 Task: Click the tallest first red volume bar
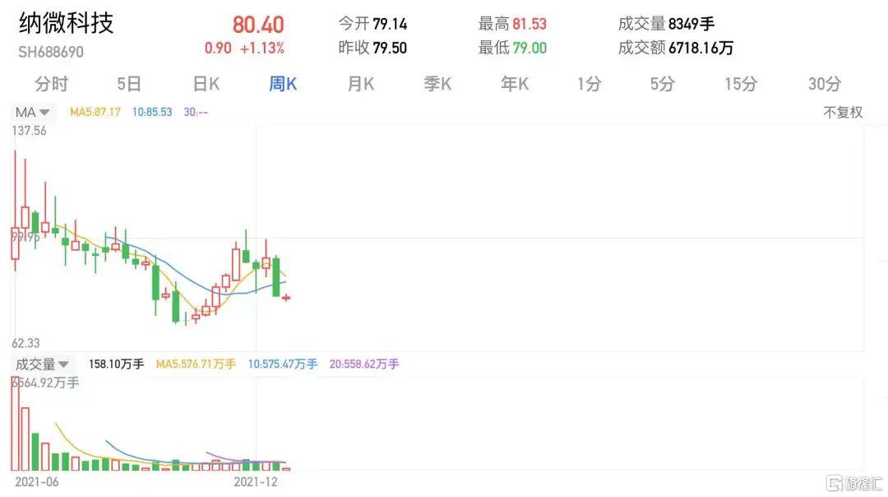(x=16, y=423)
